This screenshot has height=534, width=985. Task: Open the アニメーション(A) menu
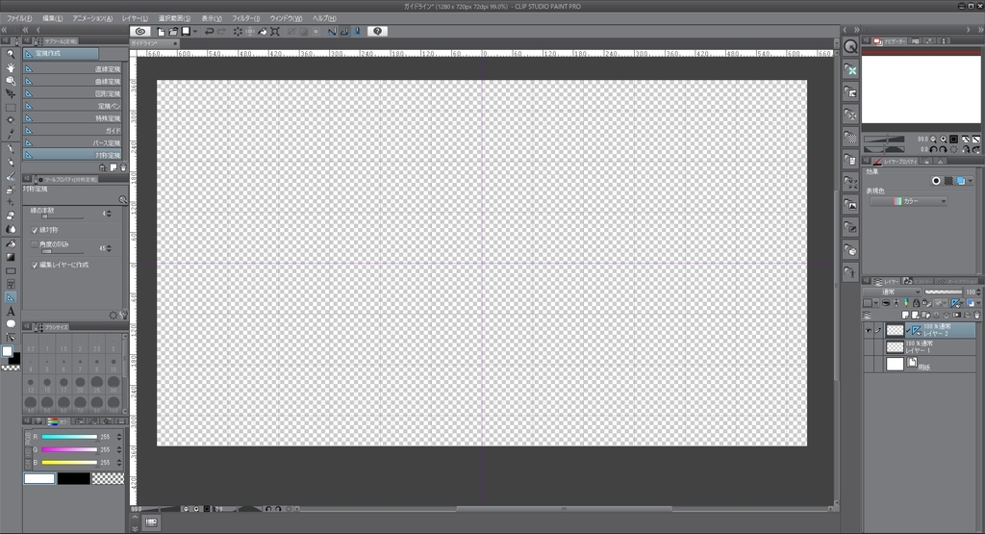coord(93,18)
